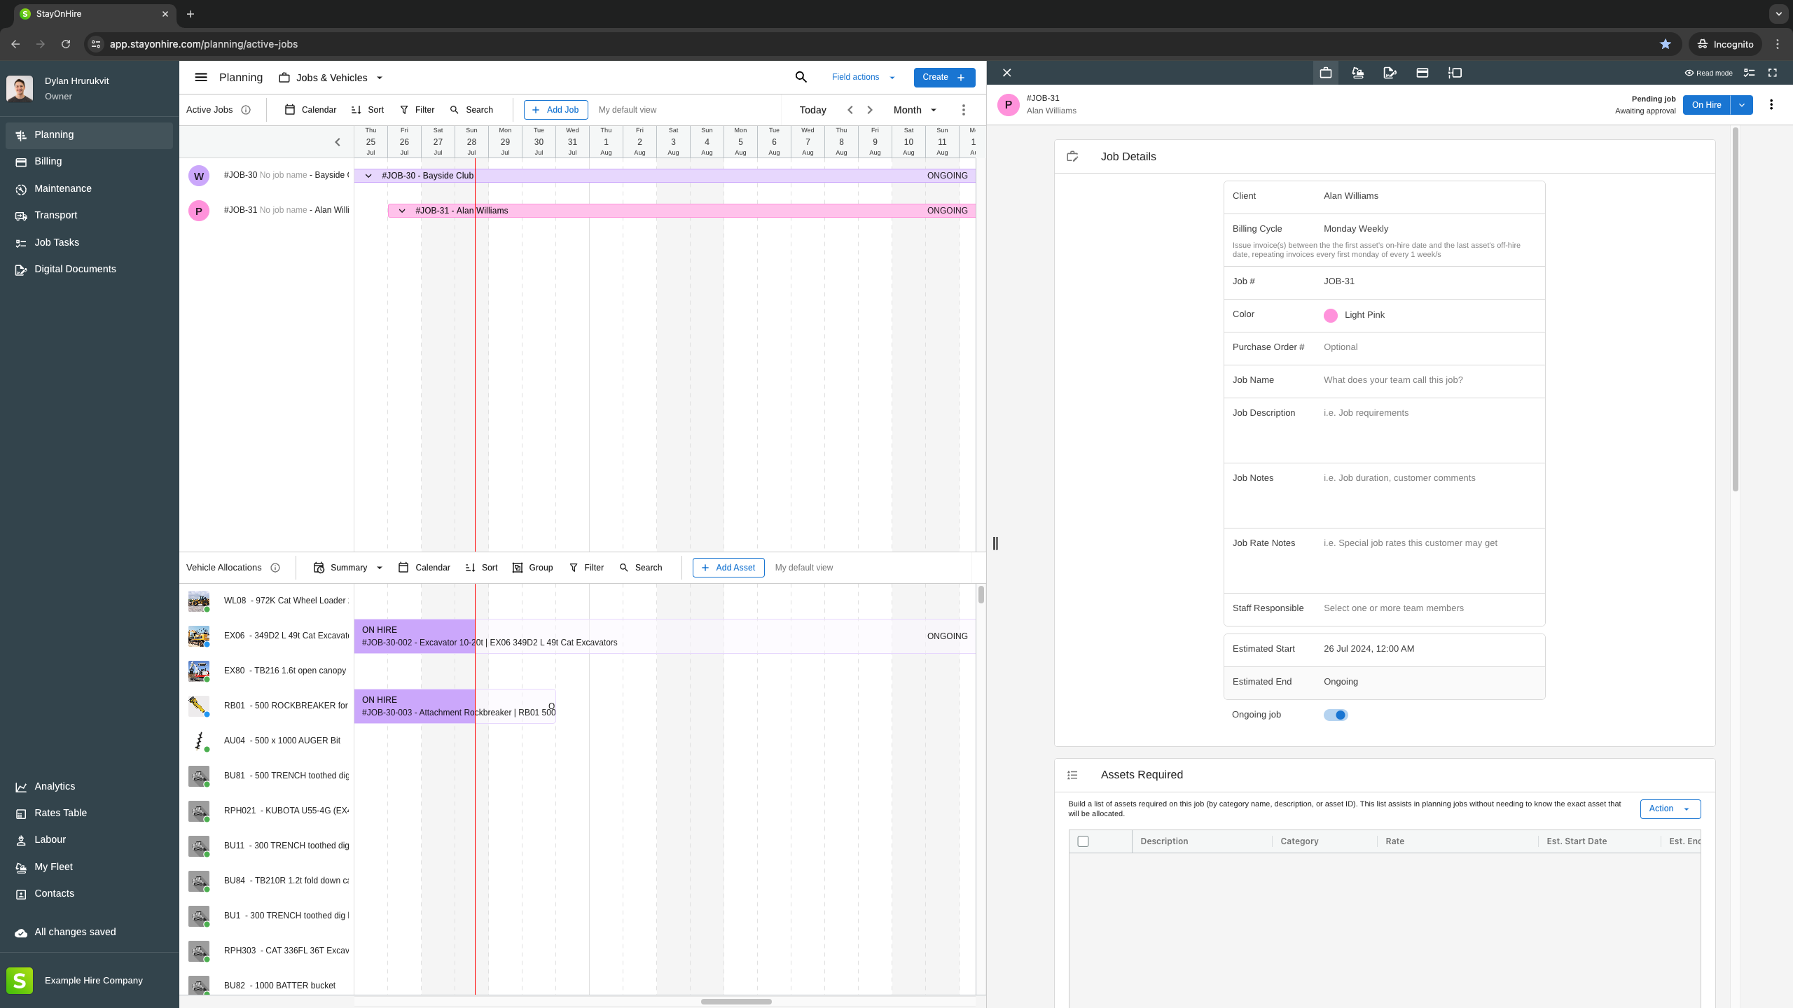The width and height of the screenshot is (1793, 1008).
Task: Click the Add Job button
Action: pyautogui.click(x=555, y=110)
